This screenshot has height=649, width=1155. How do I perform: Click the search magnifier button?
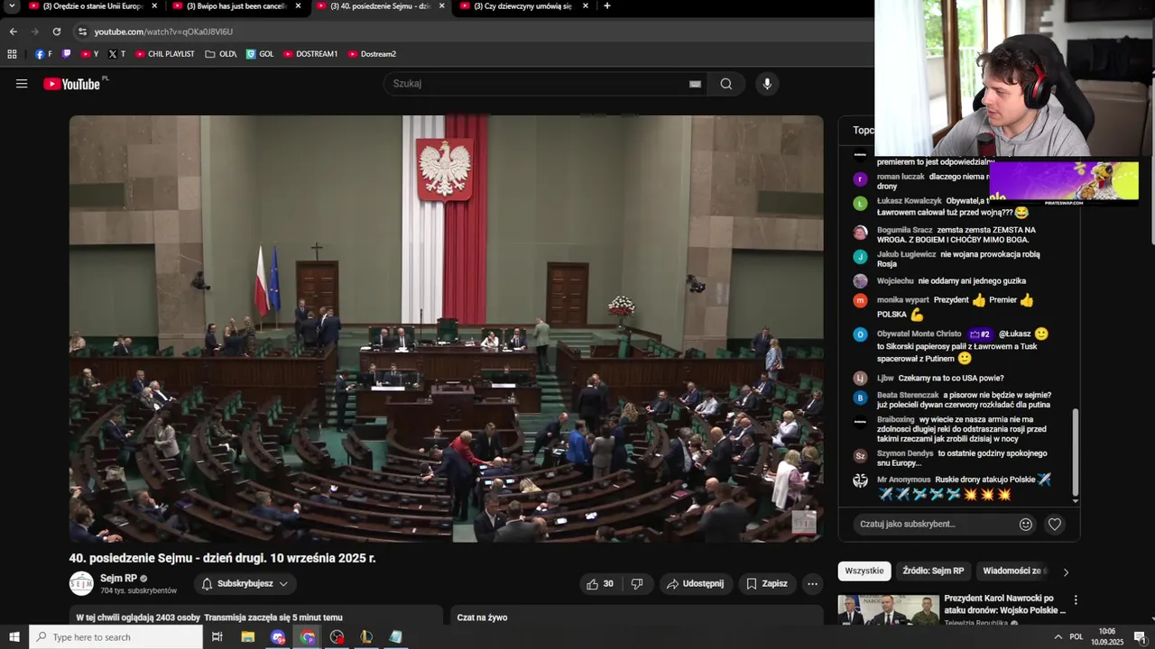tap(726, 84)
